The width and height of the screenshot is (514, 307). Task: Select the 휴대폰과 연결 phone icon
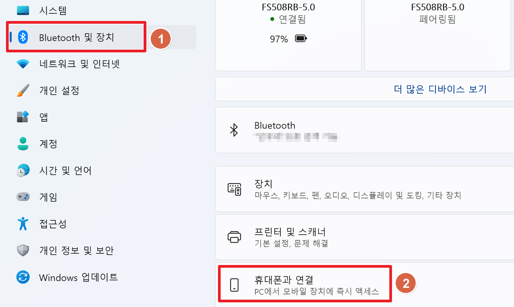click(235, 285)
